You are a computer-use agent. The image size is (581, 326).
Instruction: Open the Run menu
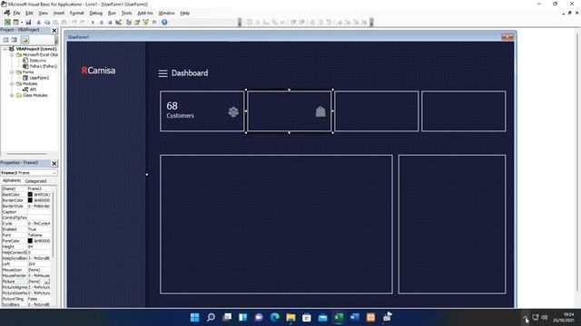click(x=112, y=13)
